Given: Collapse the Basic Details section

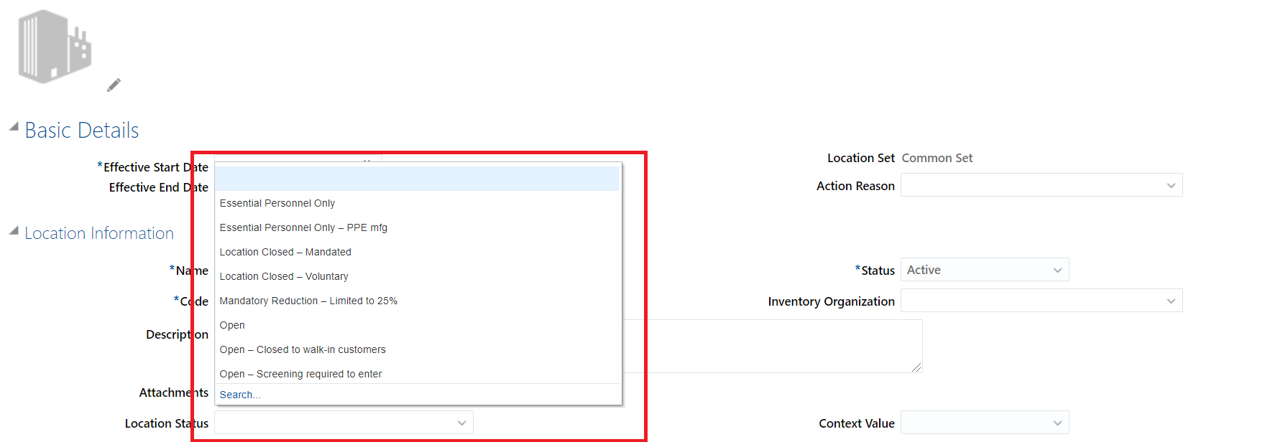Looking at the screenshot, I should pos(14,127).
